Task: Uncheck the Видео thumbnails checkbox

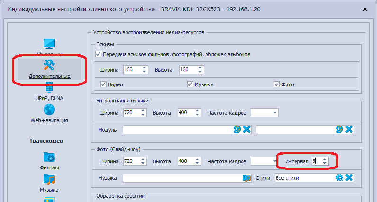Action: (x=104, y=84)
